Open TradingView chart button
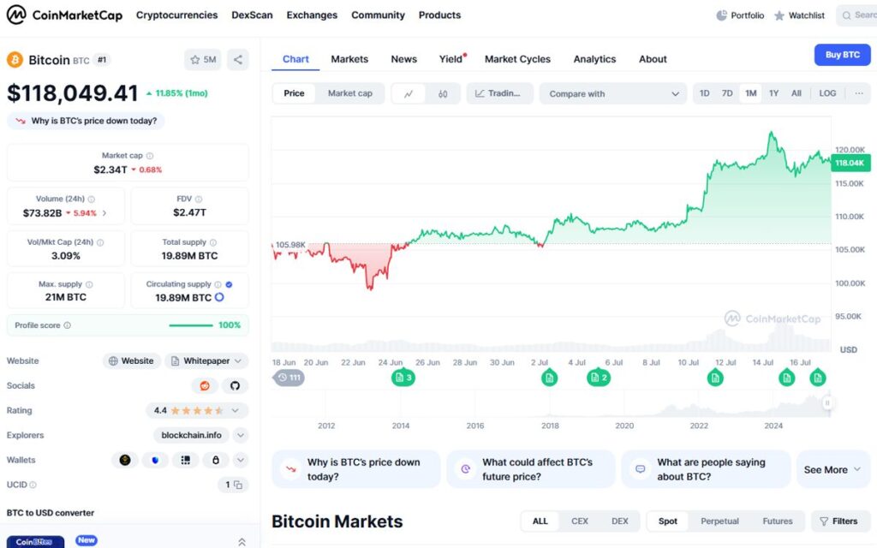The height and width of the screenshot is (548, 877). 499,94
